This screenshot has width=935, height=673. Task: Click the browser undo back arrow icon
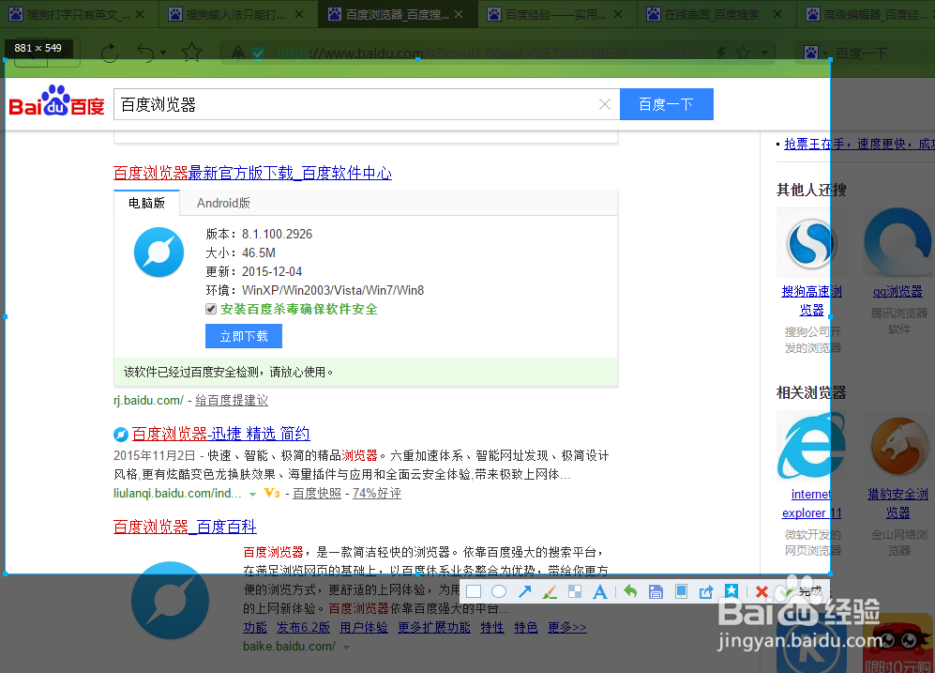pyautogui.click(x=145, y=53)
